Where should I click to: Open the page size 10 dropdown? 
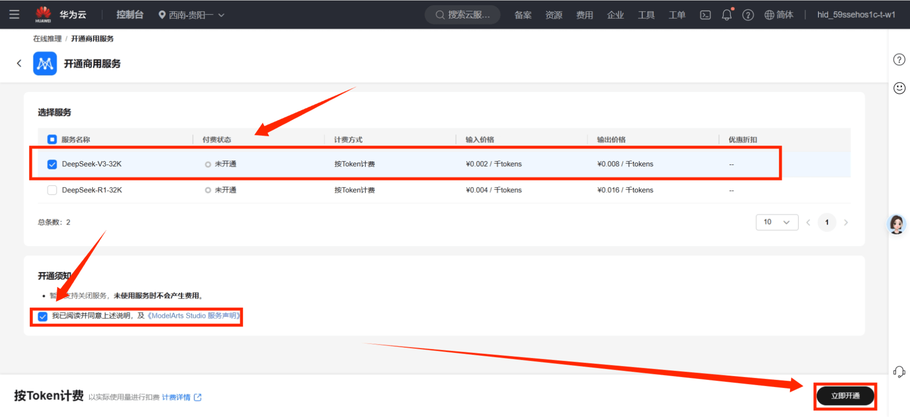[x=777, y=222]
